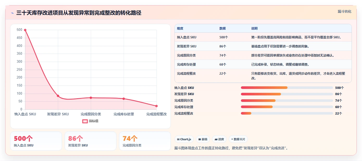Screen dimensions: 362x161
Task: Click the y-axis value 250
Action: click(20, 70)
